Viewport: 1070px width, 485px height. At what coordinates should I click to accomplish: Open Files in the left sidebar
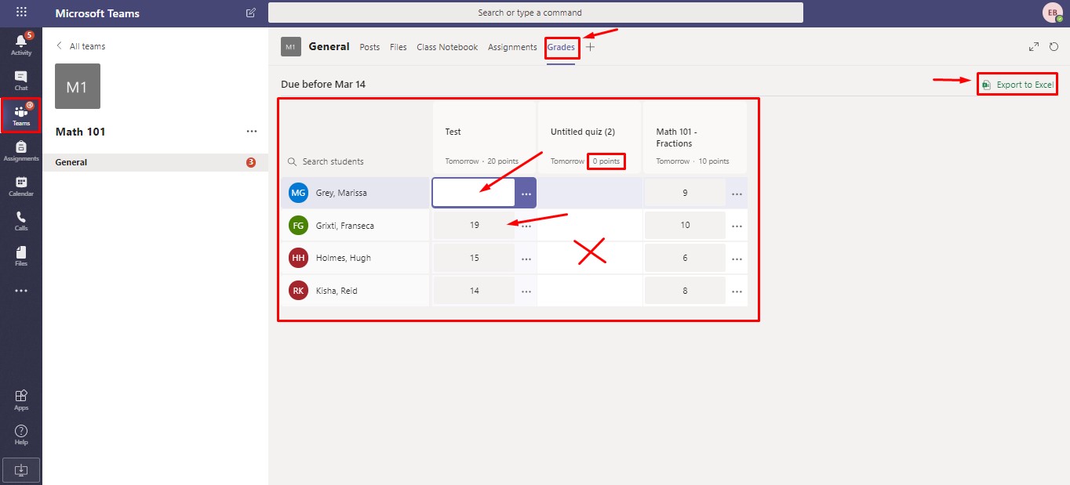click(21, 255)
